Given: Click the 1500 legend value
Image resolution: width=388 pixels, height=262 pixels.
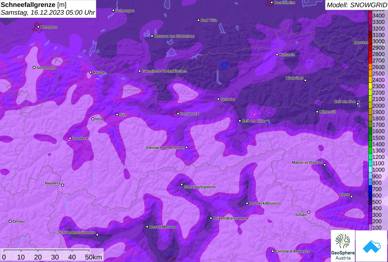Looking at the screenshot, I should (x=378, y=138).
